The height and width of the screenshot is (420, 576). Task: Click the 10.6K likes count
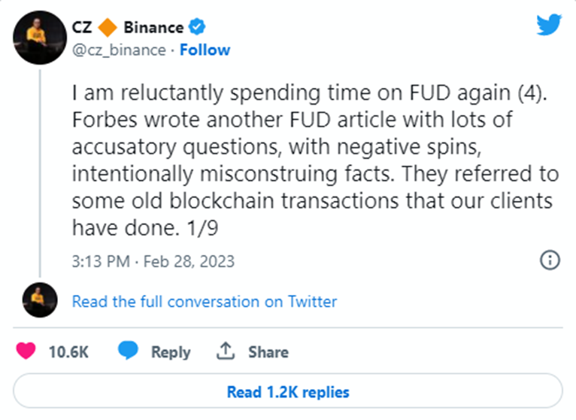(x=67, y=352)
